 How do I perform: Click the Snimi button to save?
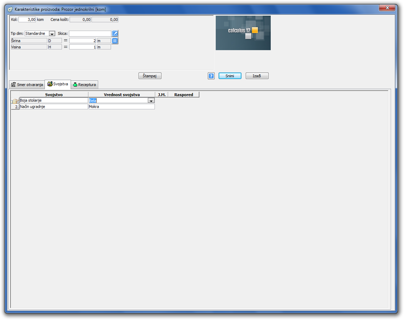click(230, 76)
